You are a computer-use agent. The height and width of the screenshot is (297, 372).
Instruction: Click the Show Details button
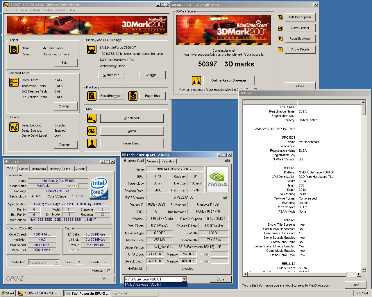[x=300, y=50]
